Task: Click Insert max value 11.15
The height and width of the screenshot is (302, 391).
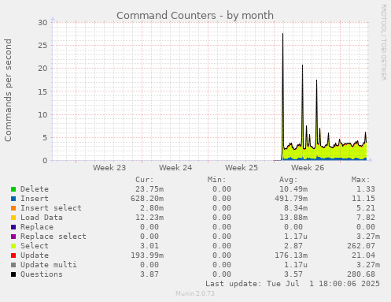Action: click(x=363, y=199)
